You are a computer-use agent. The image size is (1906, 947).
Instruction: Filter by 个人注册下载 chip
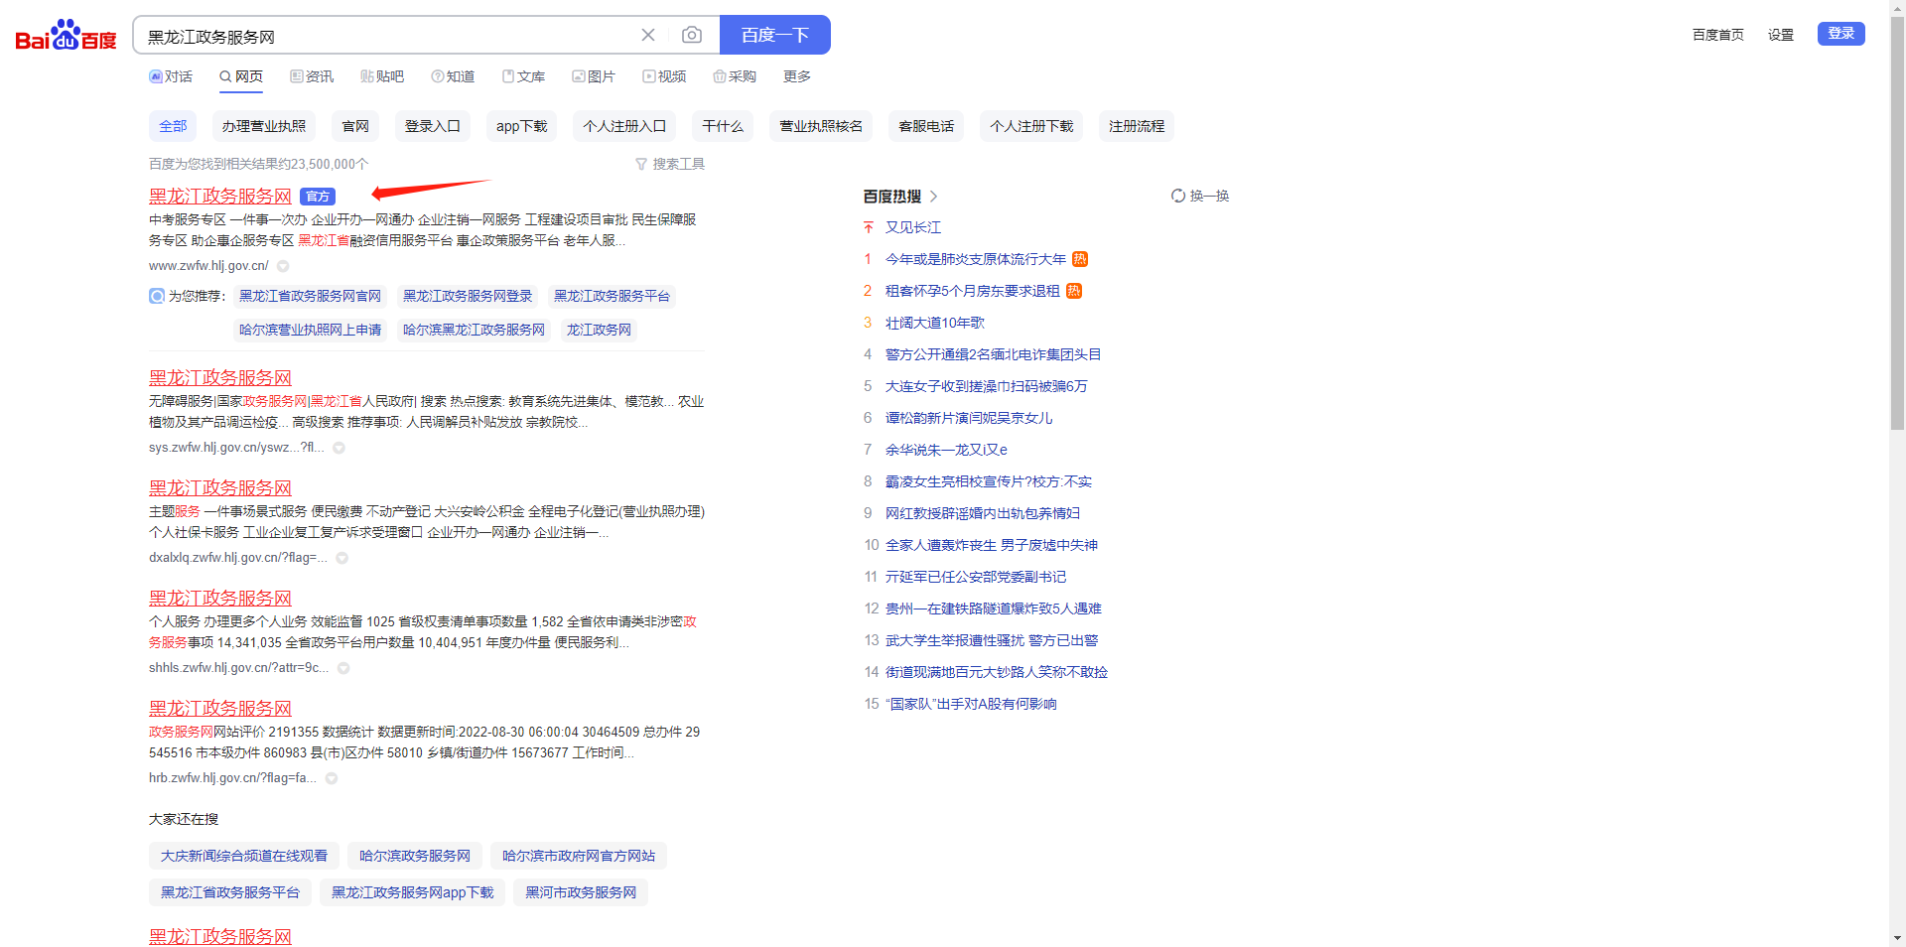pos(1031,126)
